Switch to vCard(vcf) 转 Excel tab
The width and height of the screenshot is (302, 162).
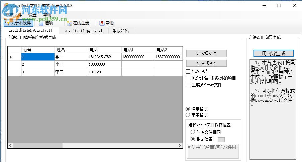[x=83, y=31]
